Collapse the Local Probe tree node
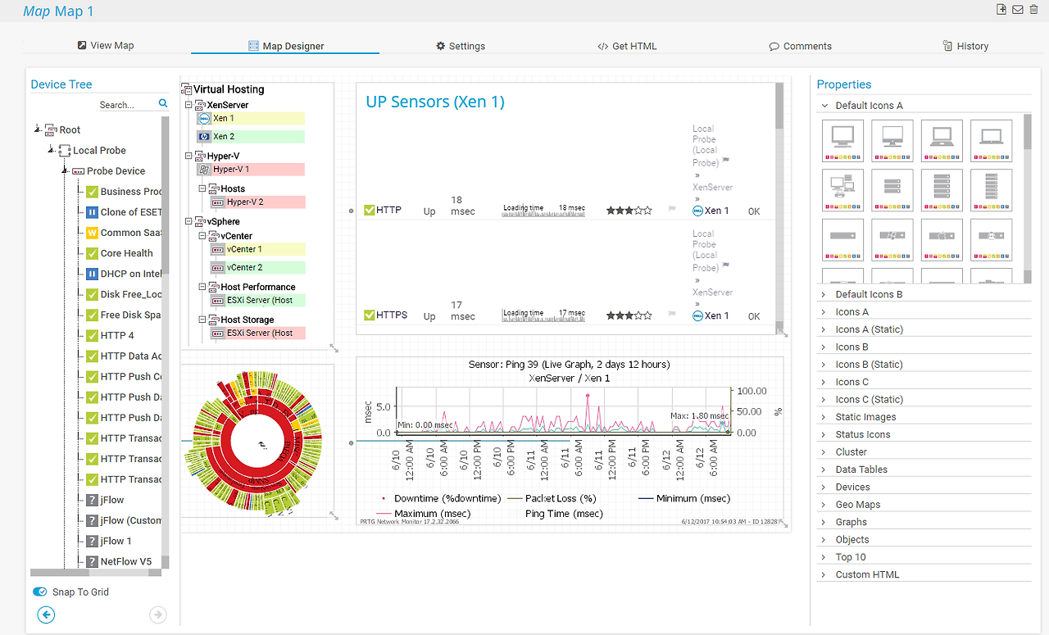Screen dimensions: 1049x635 click(52, 150)
